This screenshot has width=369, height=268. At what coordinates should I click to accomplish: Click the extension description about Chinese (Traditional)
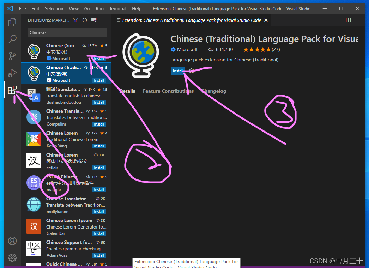coord(224,60)
